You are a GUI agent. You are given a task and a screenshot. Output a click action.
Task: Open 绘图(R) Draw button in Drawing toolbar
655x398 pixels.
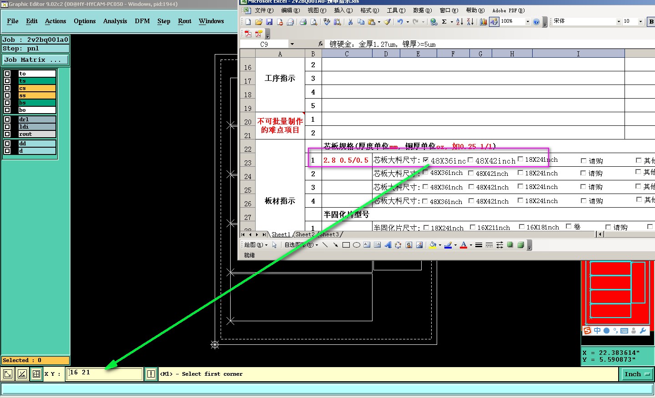(x=256, y=245)
